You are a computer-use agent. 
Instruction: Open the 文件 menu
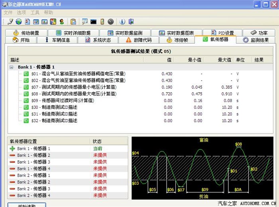pyautogui.click(x=8, y=13)
